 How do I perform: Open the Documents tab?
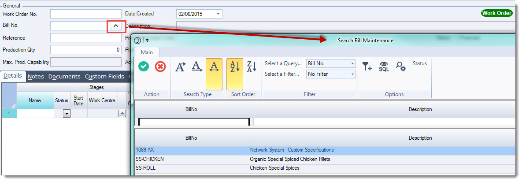pyautogui.click(x=64, y=77)
